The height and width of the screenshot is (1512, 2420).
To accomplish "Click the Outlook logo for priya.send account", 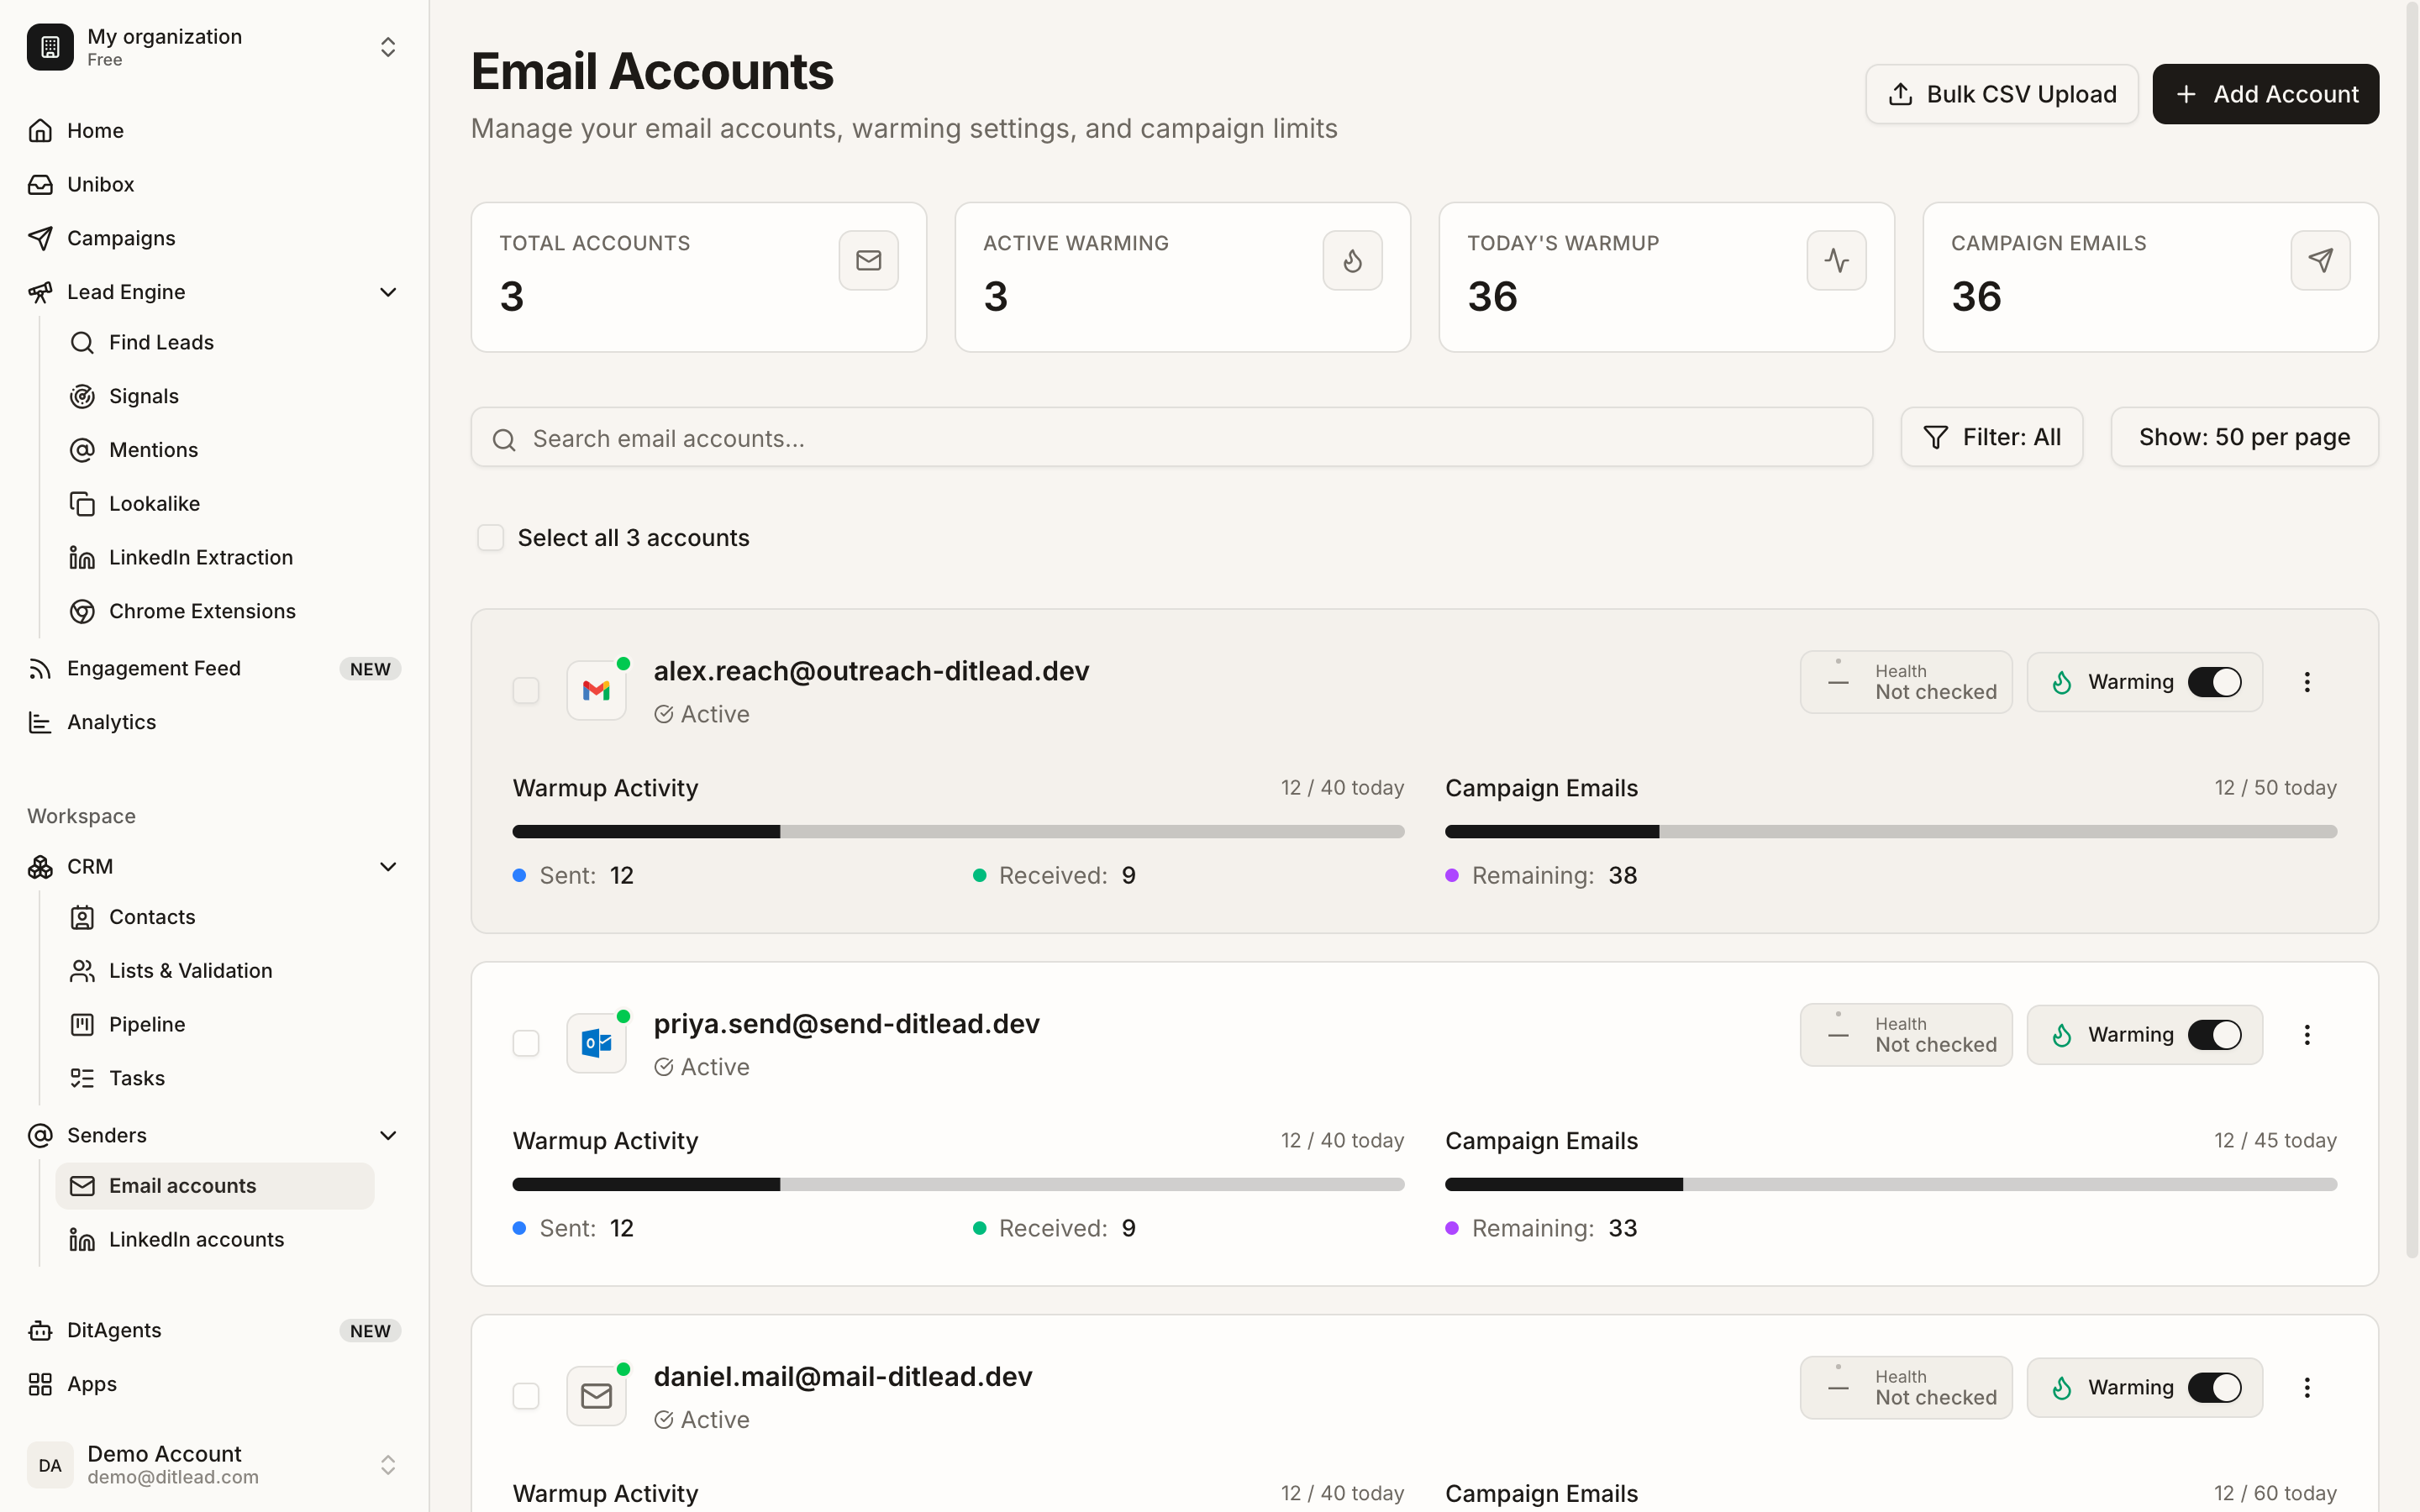I will (x=596, y=1043).
